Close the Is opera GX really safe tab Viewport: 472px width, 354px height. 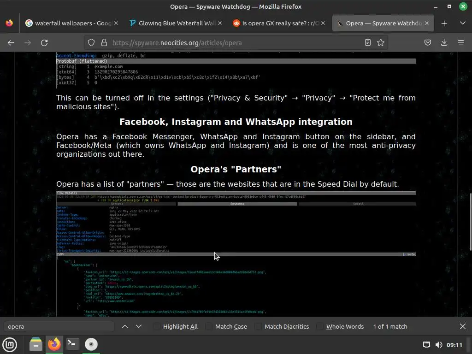coord(323,23)
